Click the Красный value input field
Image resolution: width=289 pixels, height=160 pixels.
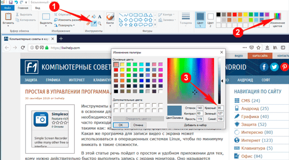click(x=221, y=108)
